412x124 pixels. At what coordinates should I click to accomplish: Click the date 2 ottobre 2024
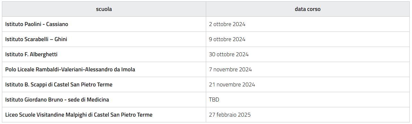click(227, 24)
